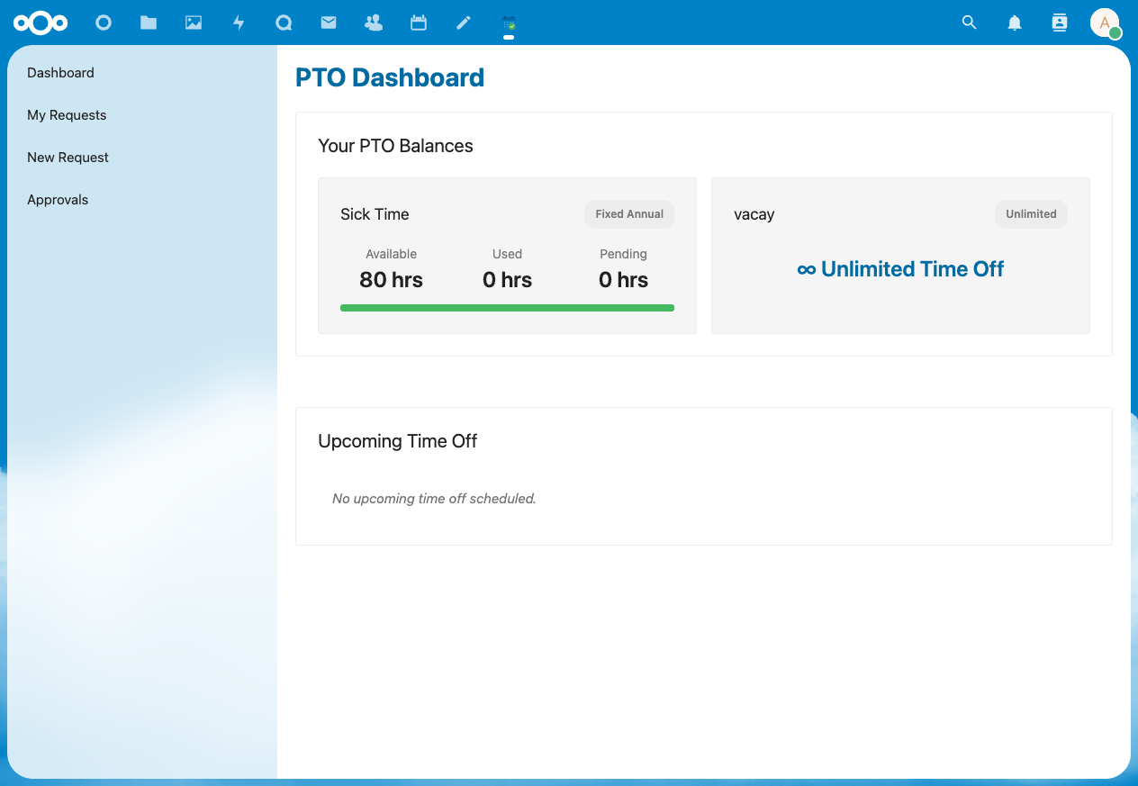1138x786 pixels.
Task: Open the Files app from the top bar
Action: pos(149,23)
